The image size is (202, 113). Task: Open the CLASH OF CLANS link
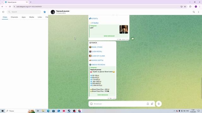[98, 56]
